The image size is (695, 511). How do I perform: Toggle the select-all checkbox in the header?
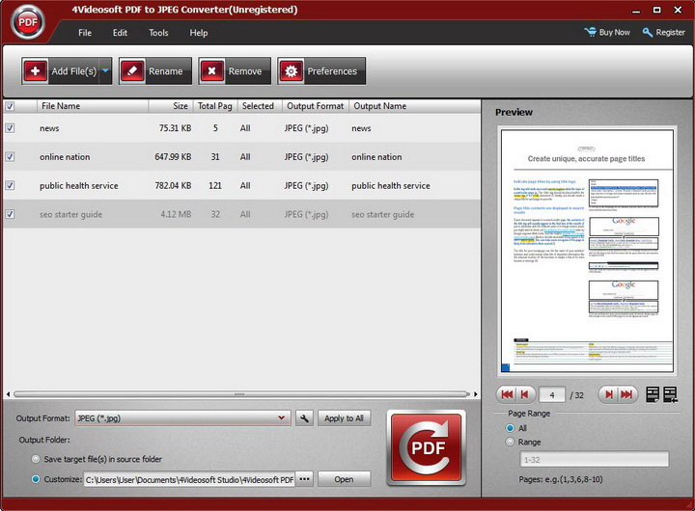click(10, 106)
